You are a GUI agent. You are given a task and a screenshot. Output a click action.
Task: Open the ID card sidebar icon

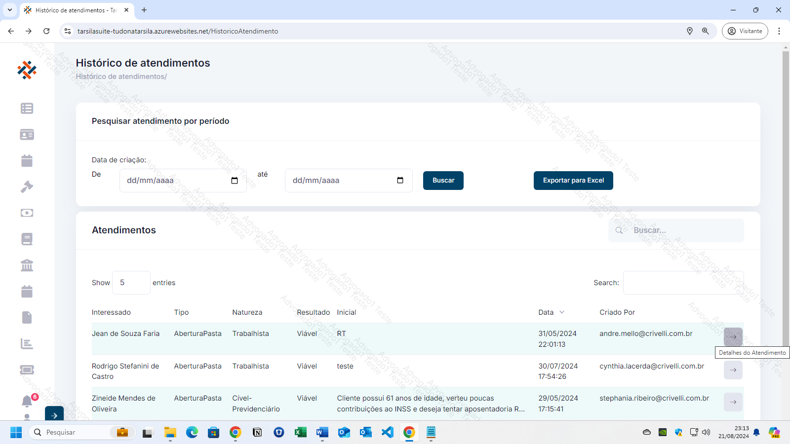pyautogui.click(x=27, y=135)
